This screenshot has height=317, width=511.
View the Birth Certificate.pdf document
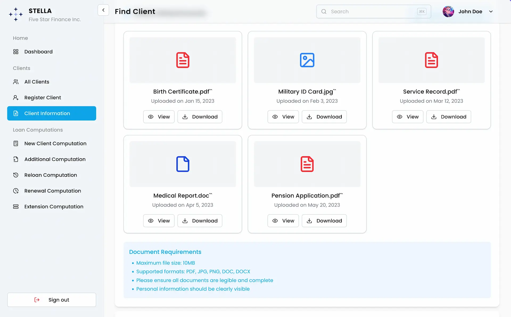tap(159, 117)
